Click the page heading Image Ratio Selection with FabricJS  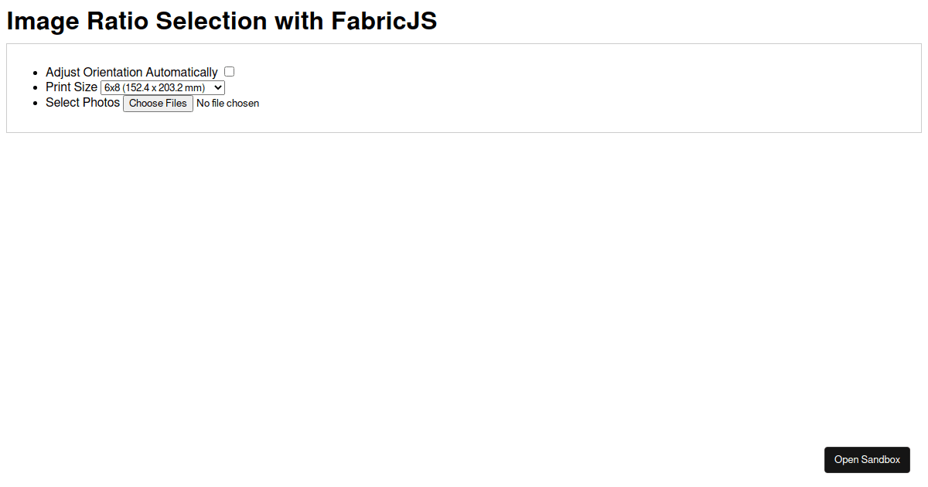221,21
